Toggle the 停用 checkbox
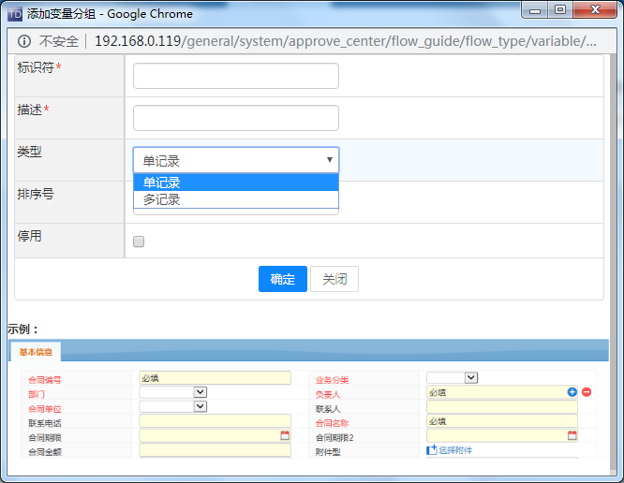 pyautogui.click(x=139, y=241)
